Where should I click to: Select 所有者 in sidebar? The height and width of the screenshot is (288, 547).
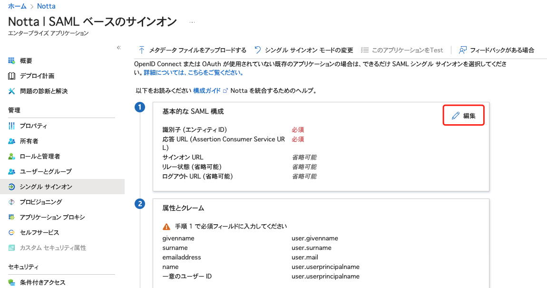click(29, 141)
